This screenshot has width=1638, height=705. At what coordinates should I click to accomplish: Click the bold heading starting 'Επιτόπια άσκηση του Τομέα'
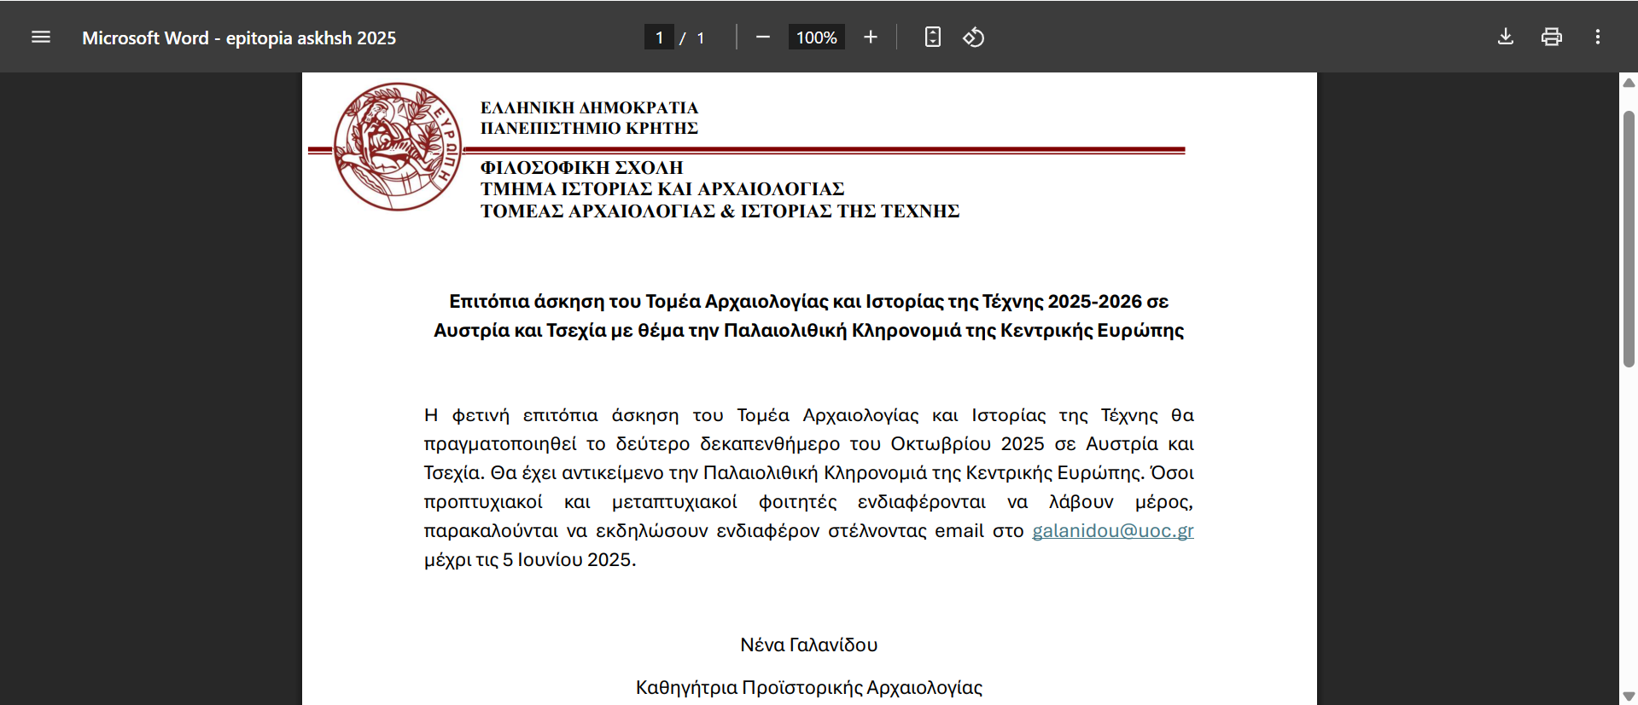point(808,315)
